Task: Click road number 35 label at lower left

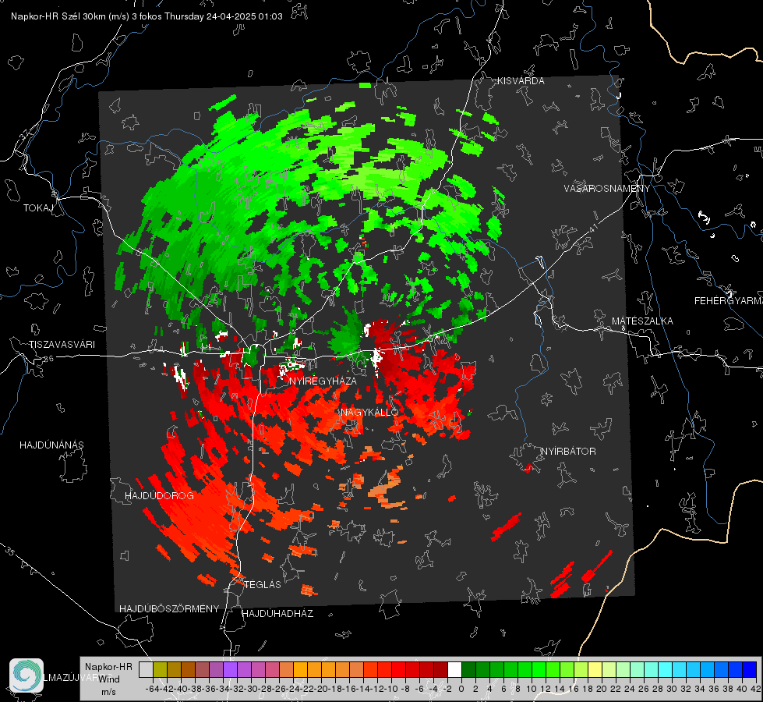Action: point(10,551)
